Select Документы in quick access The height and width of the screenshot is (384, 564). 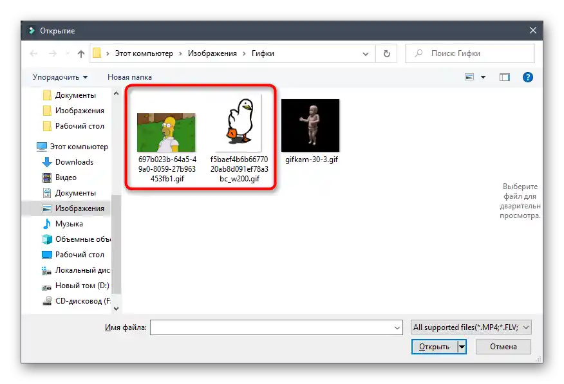[69, 95]
